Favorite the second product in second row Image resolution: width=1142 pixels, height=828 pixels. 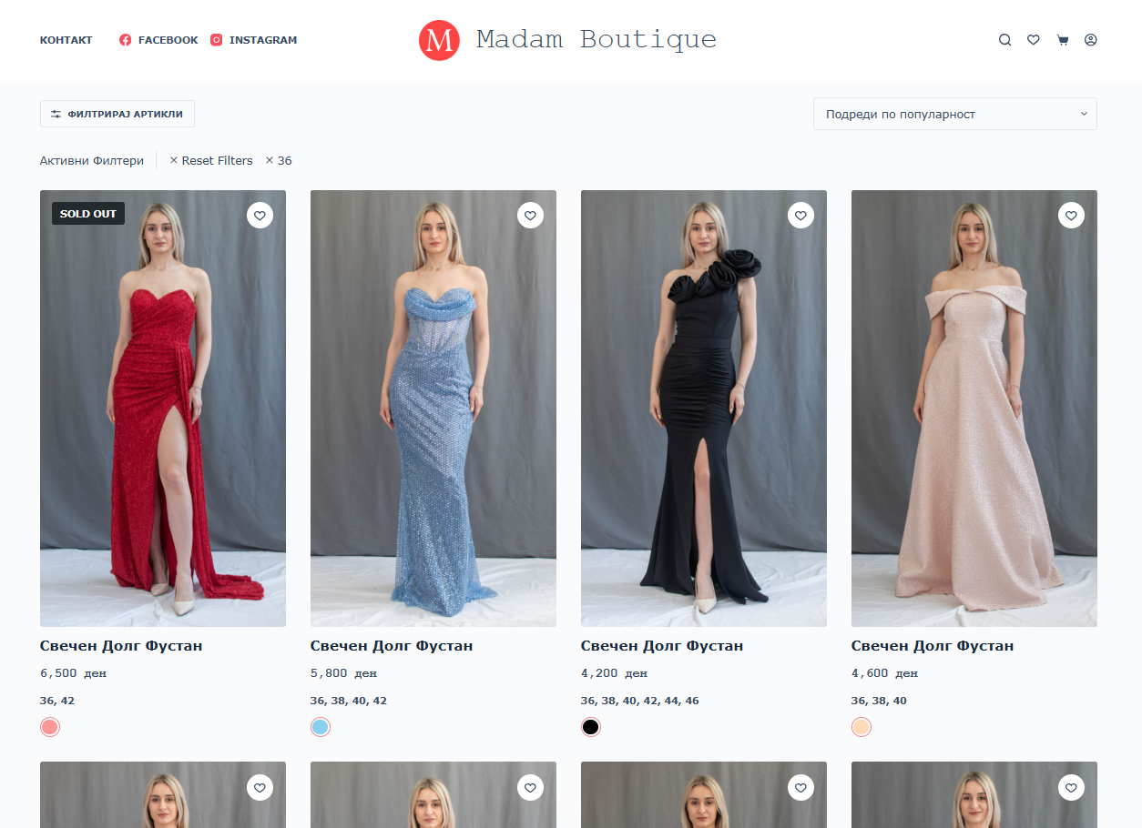(x=530, y=787)
